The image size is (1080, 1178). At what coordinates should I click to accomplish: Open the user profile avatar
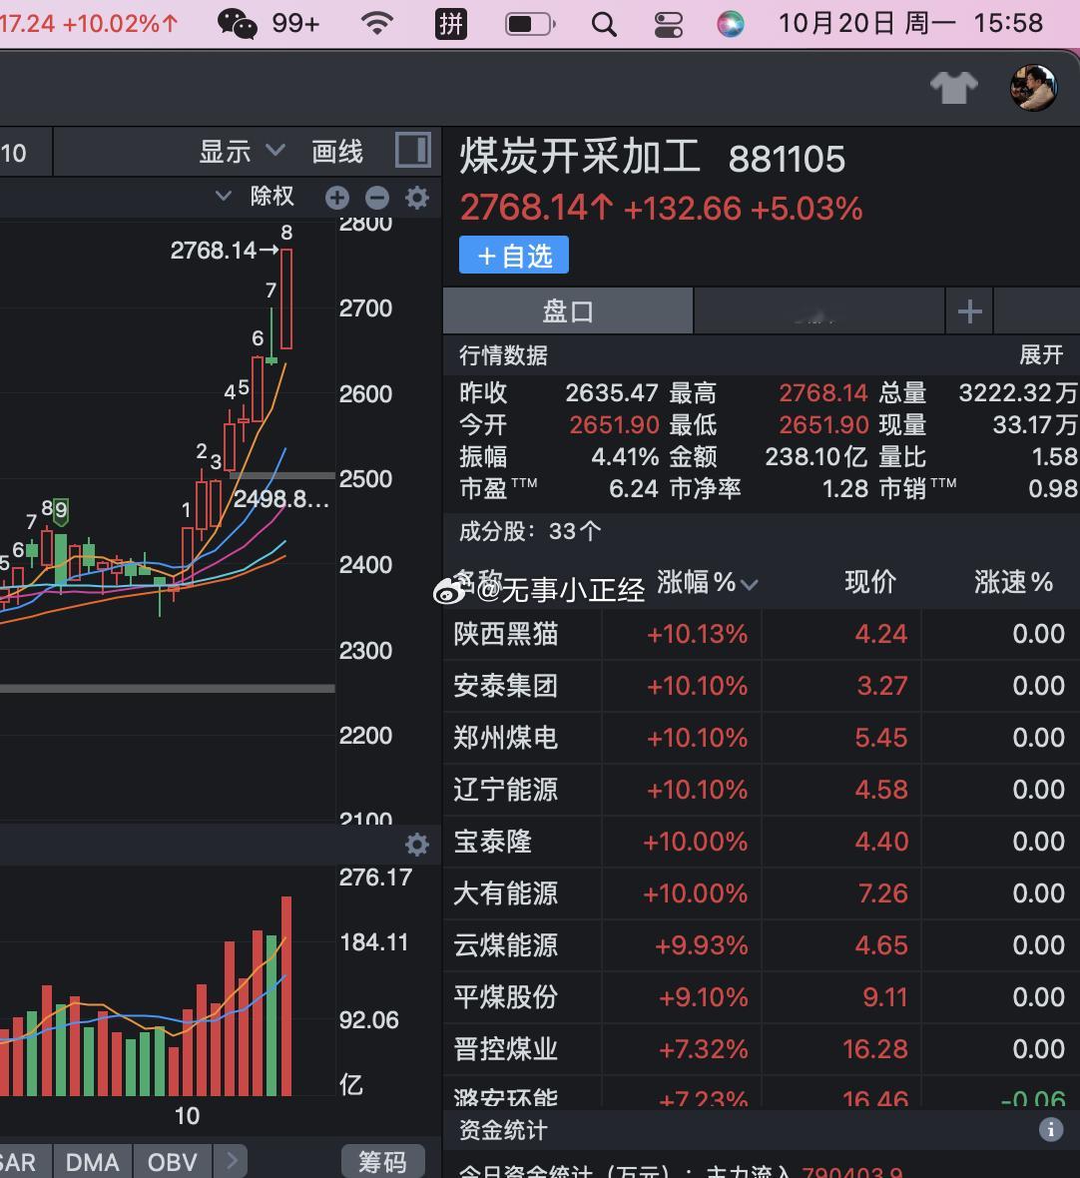tap(1033, 88)
